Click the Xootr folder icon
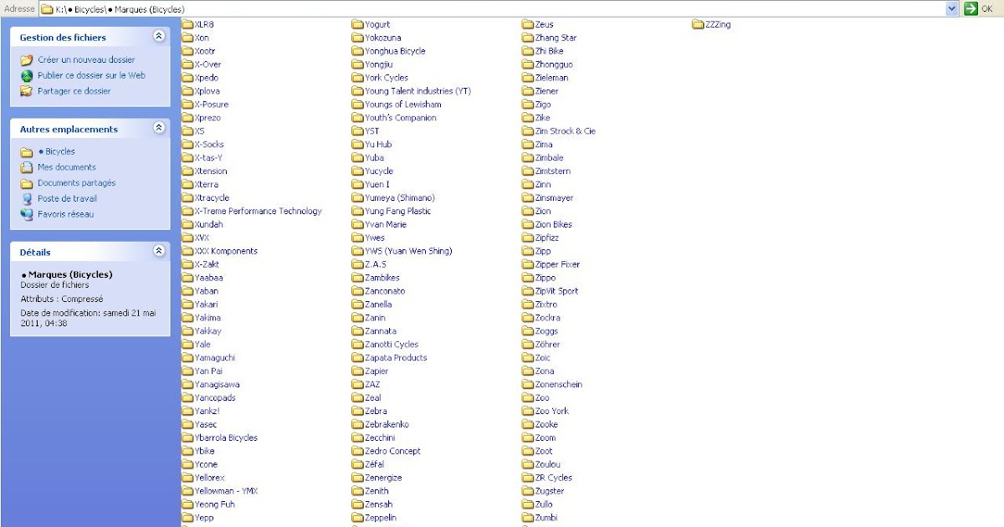 [187, 51]
